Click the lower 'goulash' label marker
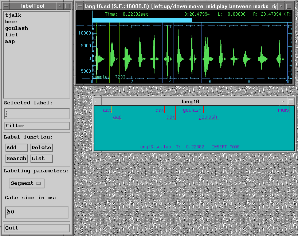Viewport: 298px width, 236px height. (x=208, y=117)
